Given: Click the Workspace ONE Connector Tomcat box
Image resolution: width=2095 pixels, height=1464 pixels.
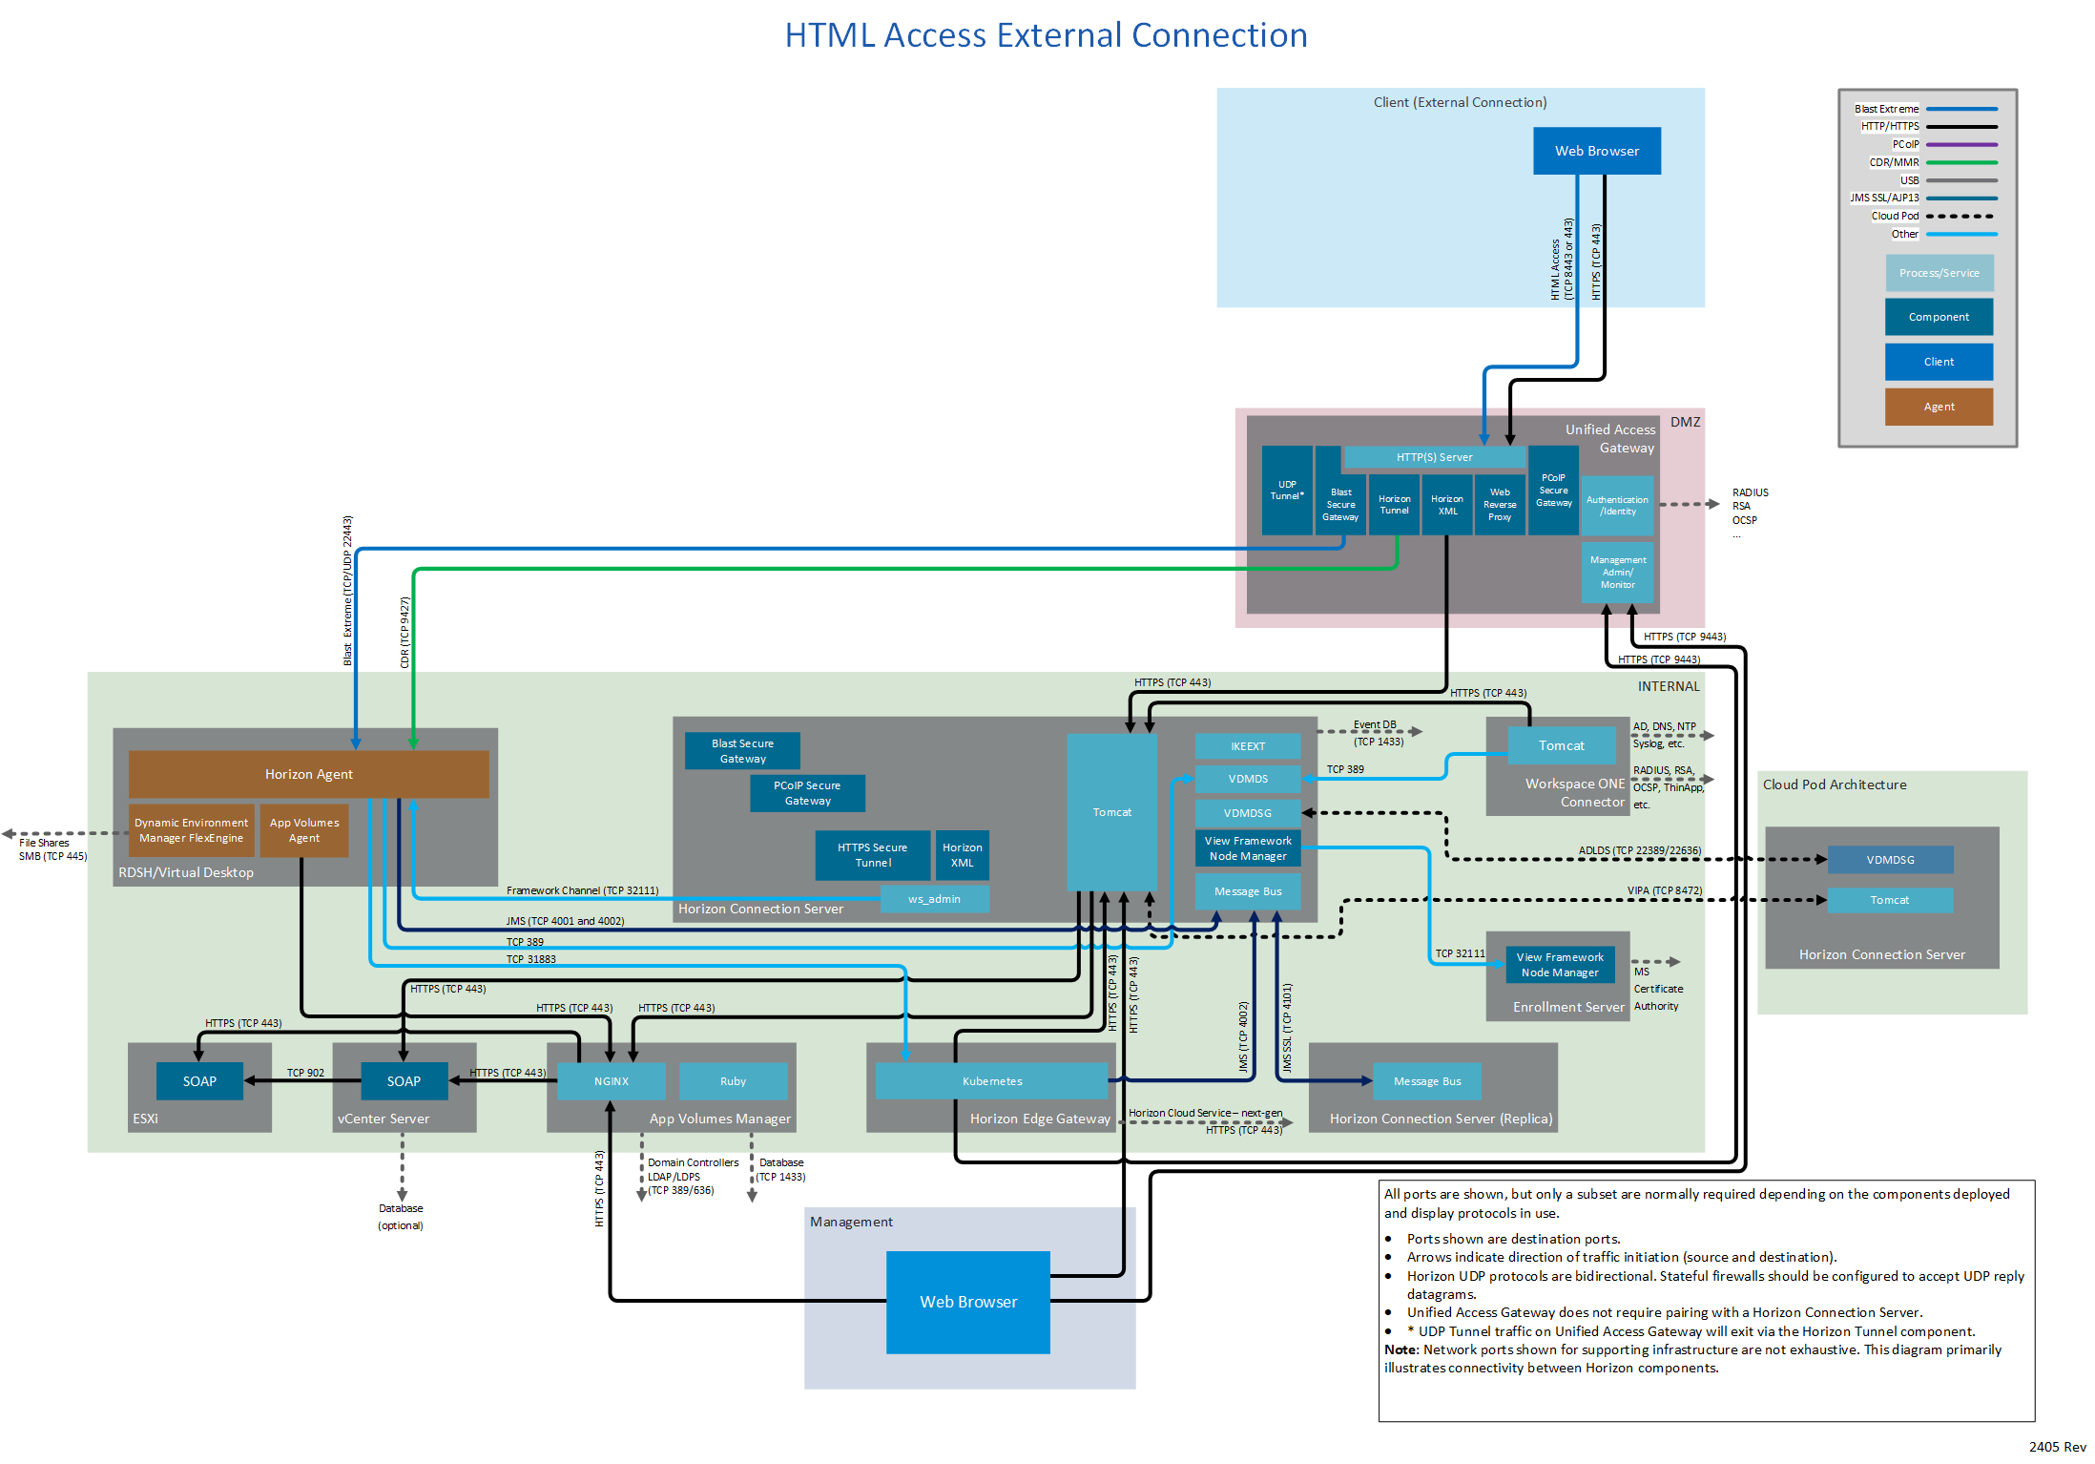Looking at the screenshot, I should [1561, 745].
